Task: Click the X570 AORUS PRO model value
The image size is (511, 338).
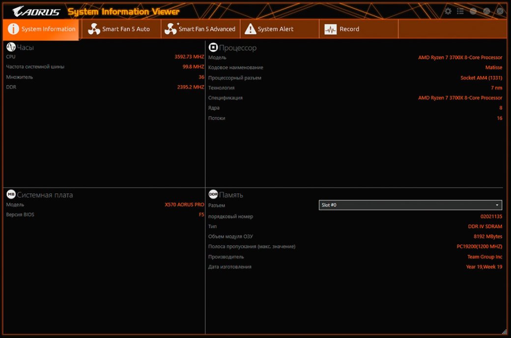Action: tap(184, 205)
